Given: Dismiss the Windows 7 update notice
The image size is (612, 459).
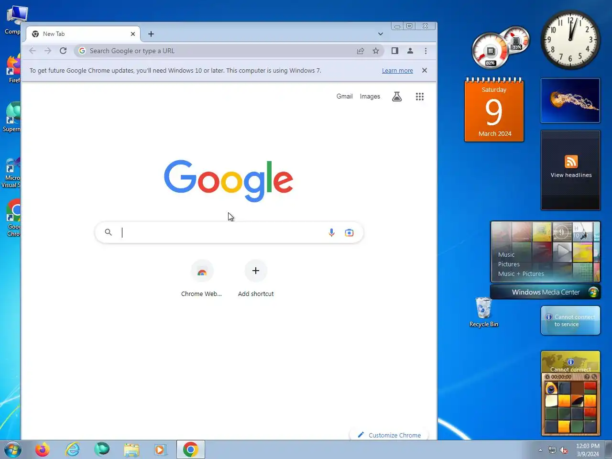Looking at the screenshot, I should [425, 70].
